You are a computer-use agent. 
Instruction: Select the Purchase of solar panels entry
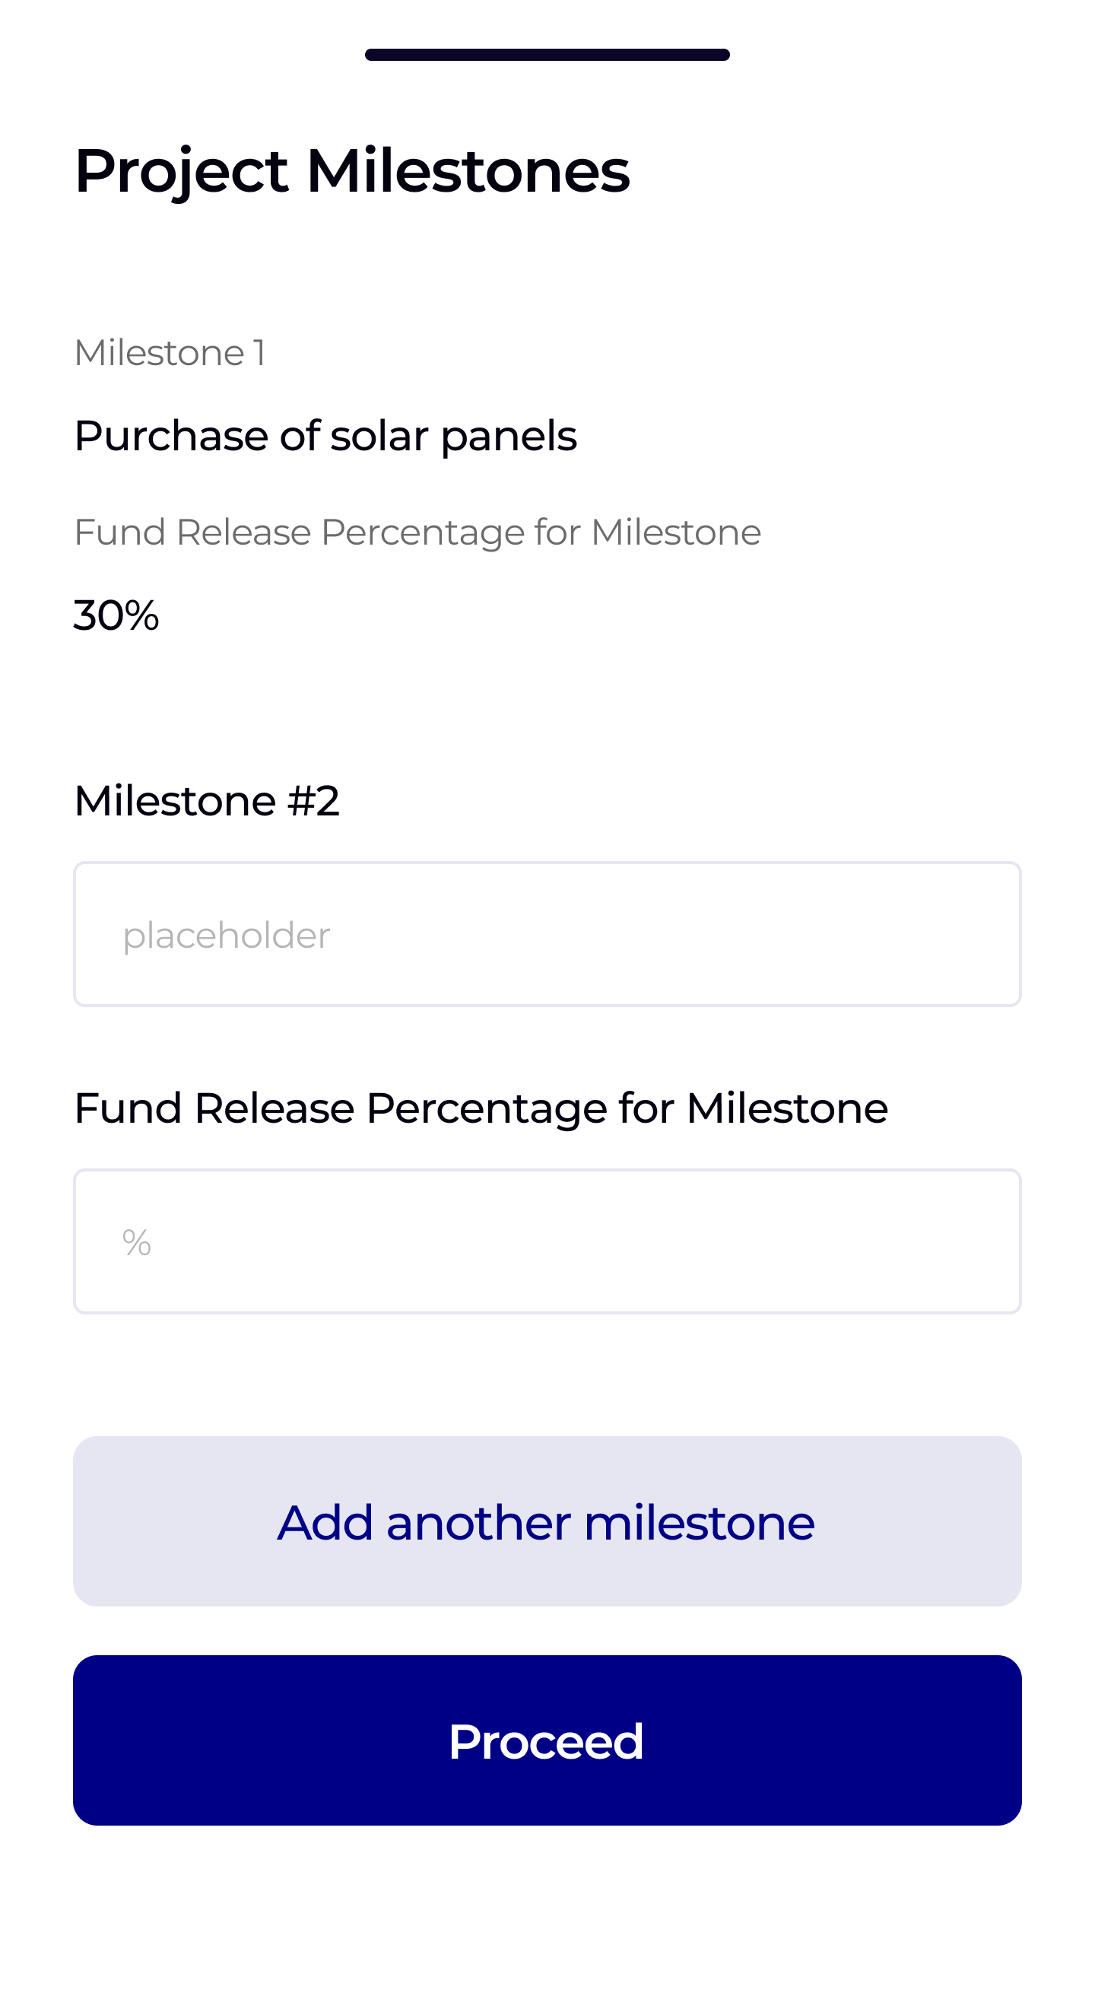click(325, 435)
